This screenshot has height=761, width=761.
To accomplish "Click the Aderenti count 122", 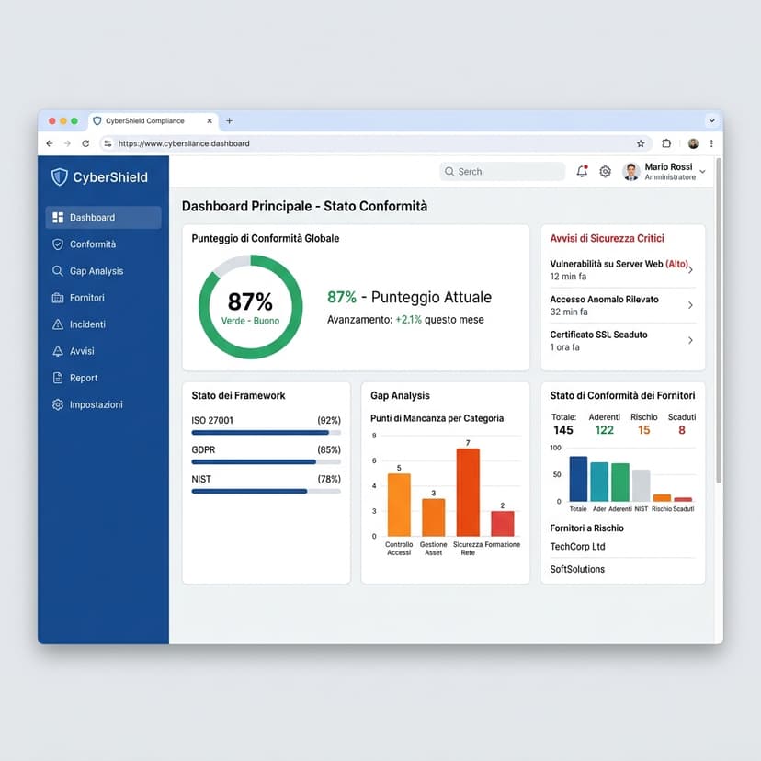I will click(604, 430).
